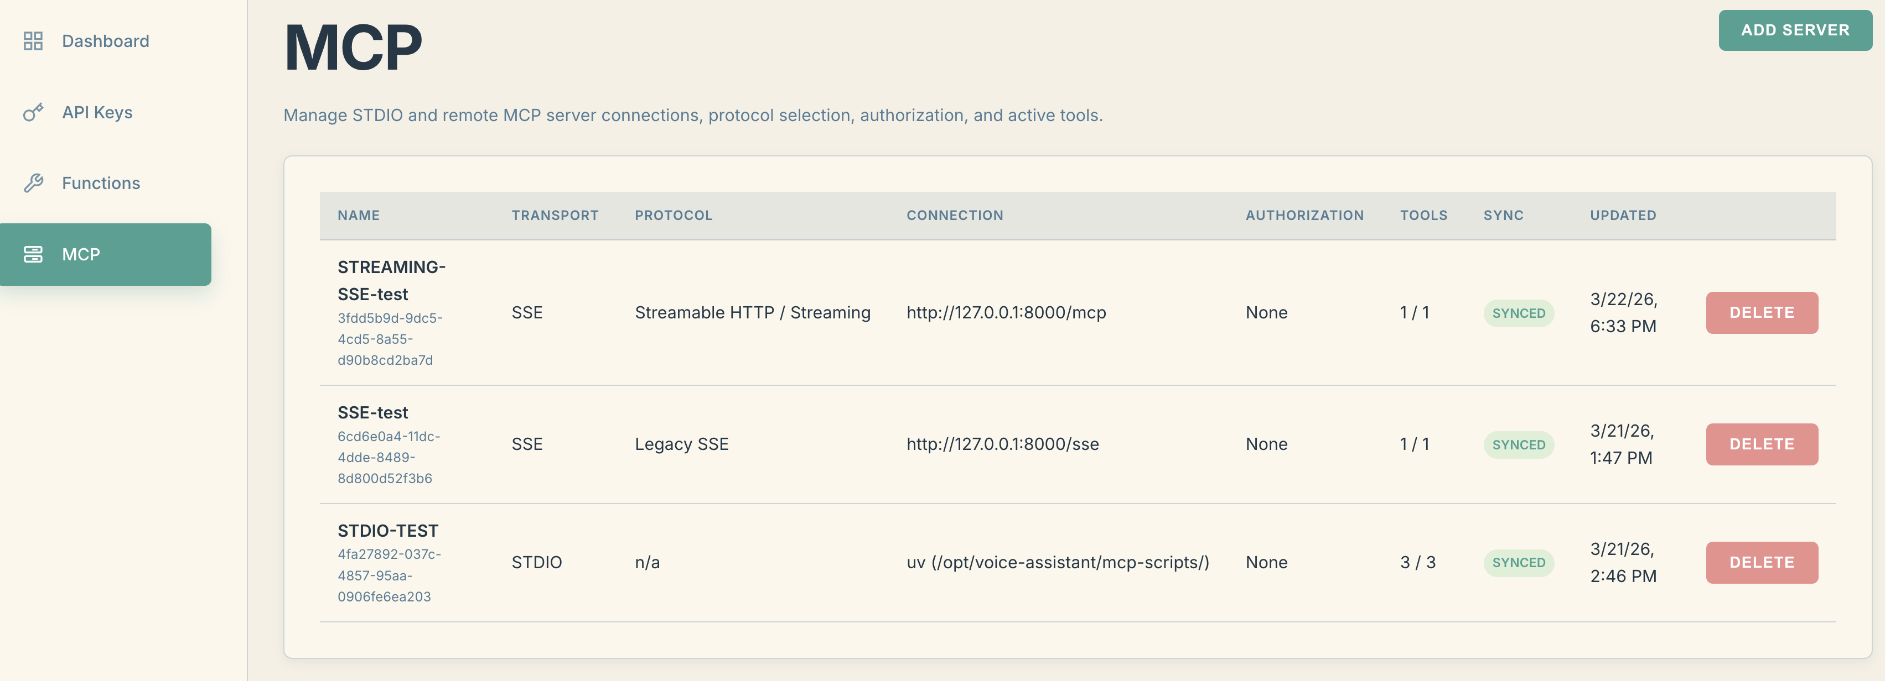1885x681 pixels.
Task: Click the MCP server icon in sidebar
Action: [33, 254]
